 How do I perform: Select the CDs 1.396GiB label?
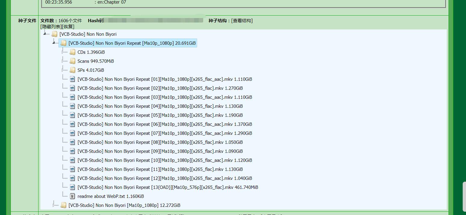click(91, 52)
